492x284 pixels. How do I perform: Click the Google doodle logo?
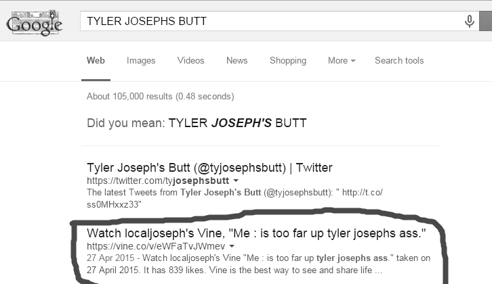[34, 22]
